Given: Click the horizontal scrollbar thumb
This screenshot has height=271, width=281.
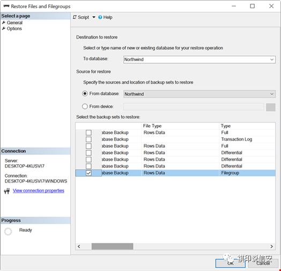Looking at the screenshot, I should tap(113, 246).
